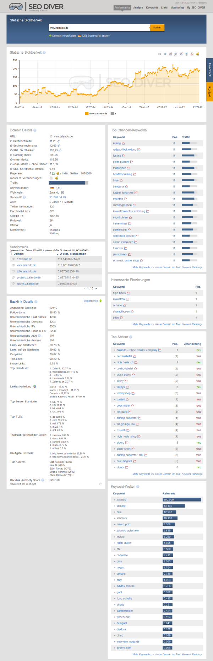Click help icon next to Backlink Details
Viewport: 213px width, 661px height.
[36, 302]
